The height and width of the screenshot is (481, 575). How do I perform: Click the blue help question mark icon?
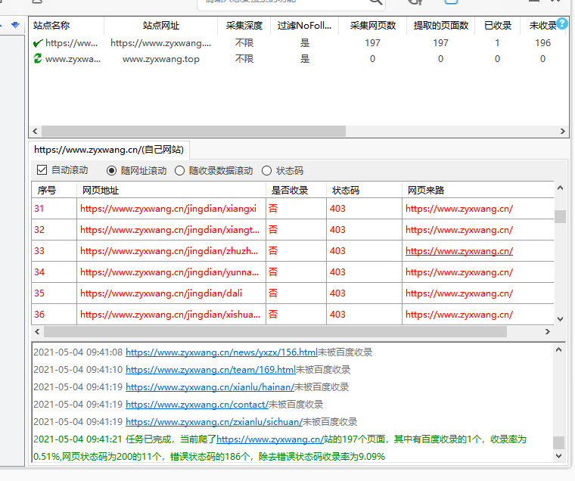click(x=562, y=23)
